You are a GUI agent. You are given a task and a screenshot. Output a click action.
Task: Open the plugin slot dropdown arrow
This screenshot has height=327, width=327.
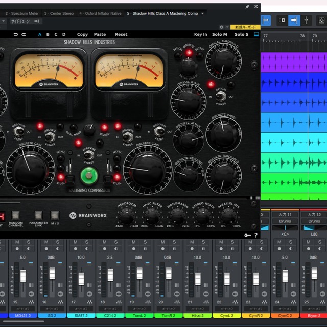[203, 13]
